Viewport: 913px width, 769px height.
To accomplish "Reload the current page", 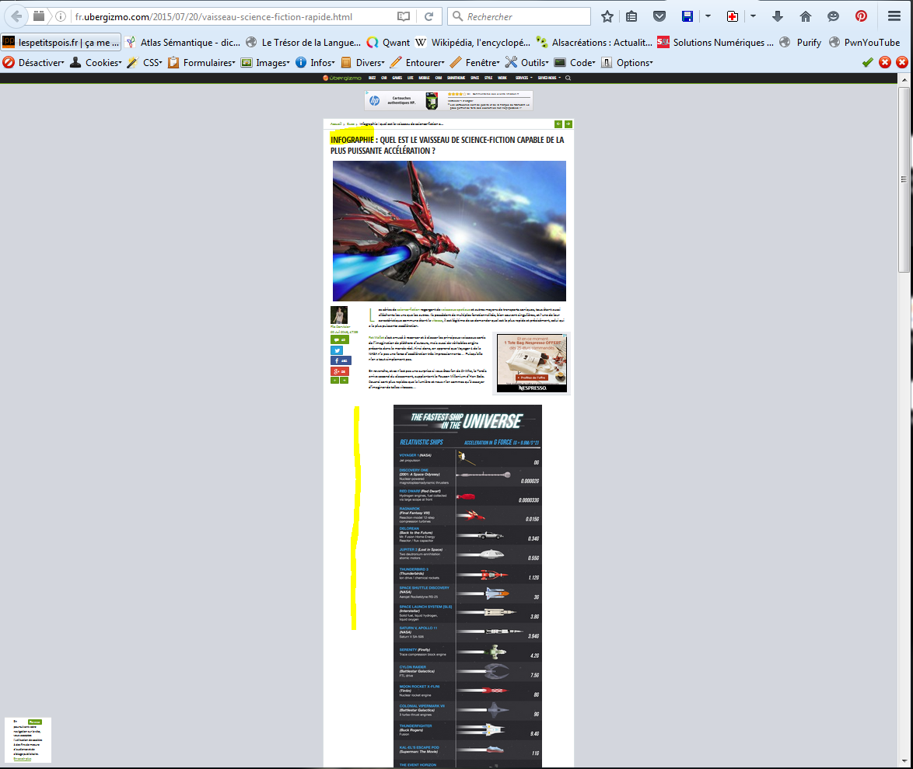I will 429,16.
